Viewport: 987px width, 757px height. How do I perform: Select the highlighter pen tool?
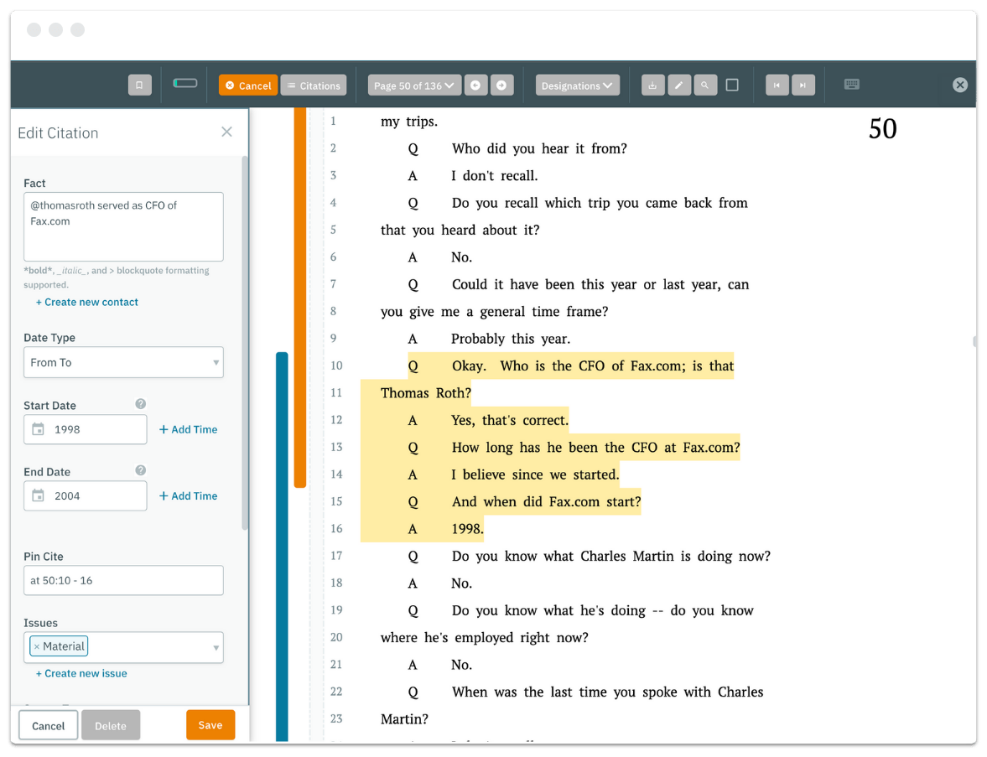pyautogui.click(x=679, y=85)
